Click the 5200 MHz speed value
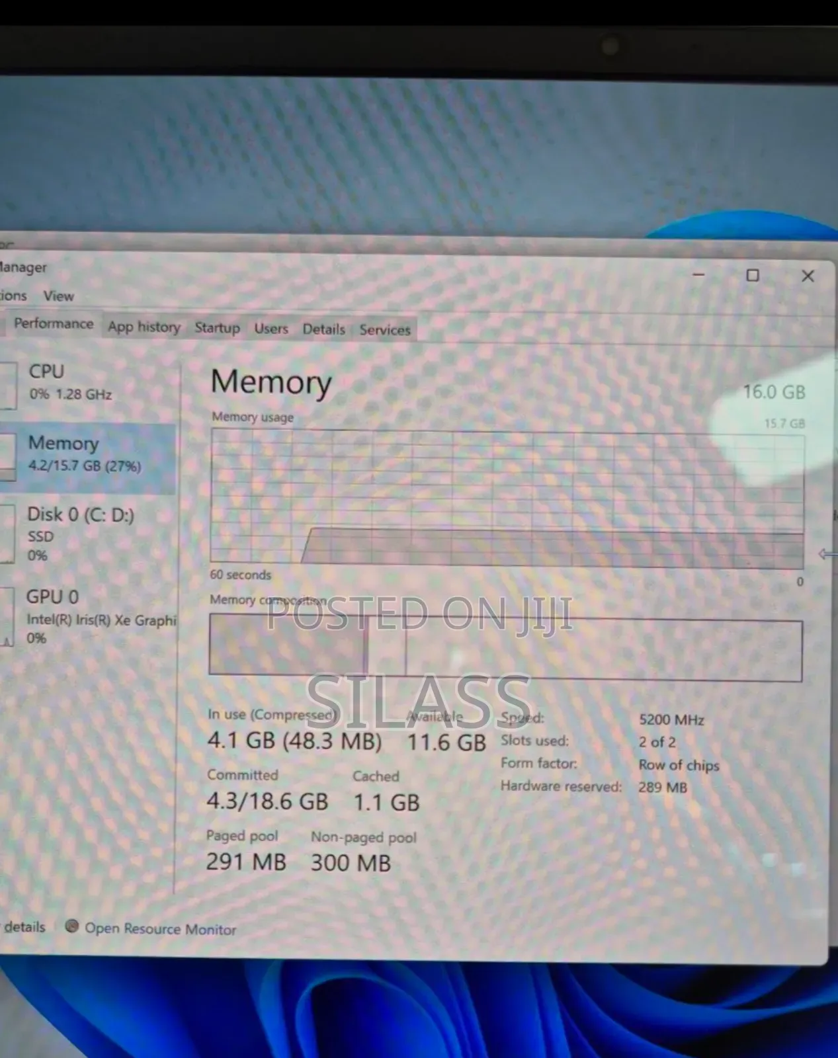Screen dimensions: 838x1058 (671, 719)
